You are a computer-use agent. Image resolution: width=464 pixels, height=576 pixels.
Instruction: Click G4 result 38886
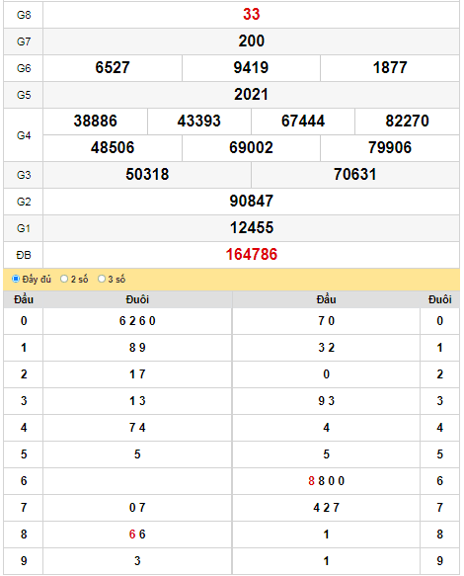pyautogui.click(x=96, y=122)
